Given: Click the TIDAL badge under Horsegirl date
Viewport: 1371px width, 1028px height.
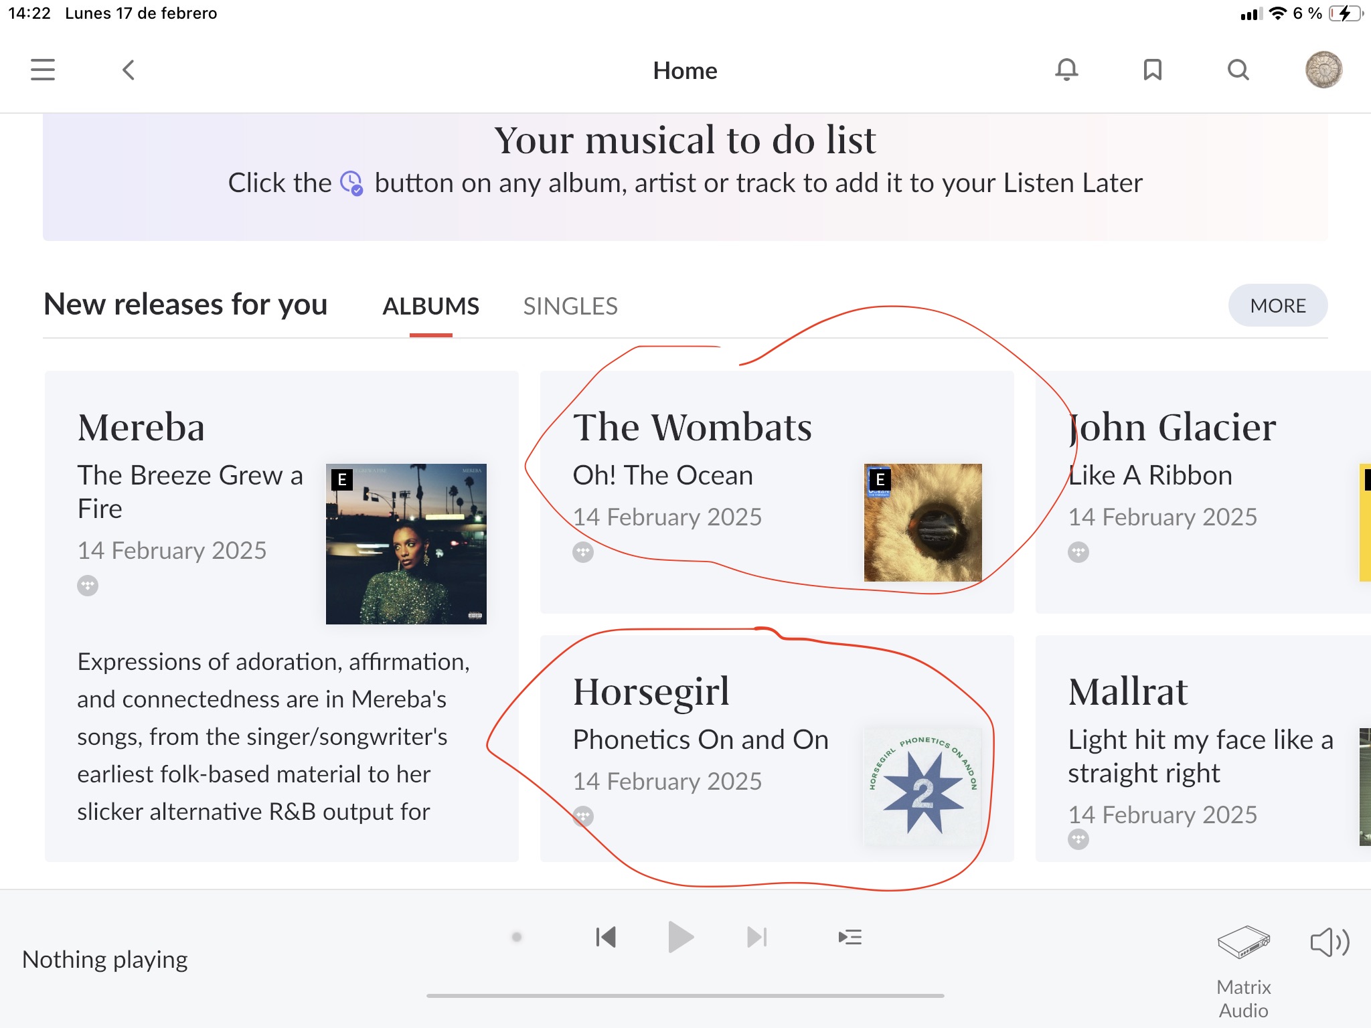Looking at the screenshot, I should click(583, 817).
